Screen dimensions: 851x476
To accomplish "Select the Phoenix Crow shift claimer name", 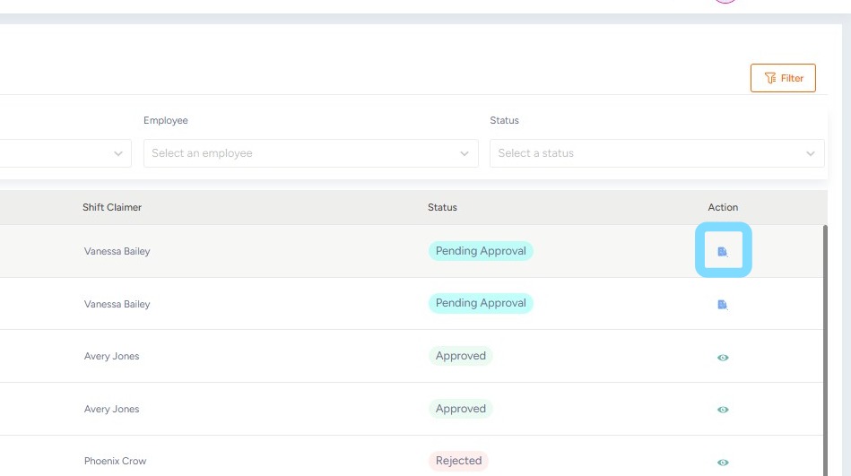I will tap(115, 461).
